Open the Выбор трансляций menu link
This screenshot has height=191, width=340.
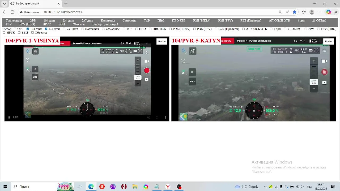pos(105,24)
